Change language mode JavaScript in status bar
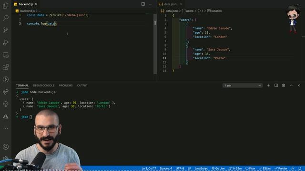Screen dimensions: 305x171 (201, 169)
